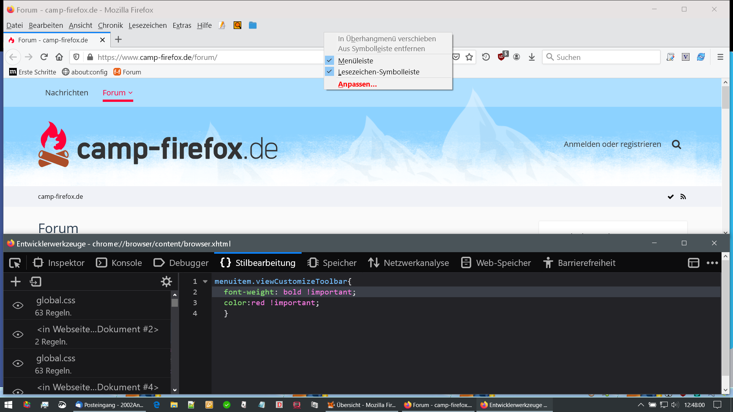Viewport: 733px width, 412px height.
Task: Open style editor options gear
Action: 166,282
